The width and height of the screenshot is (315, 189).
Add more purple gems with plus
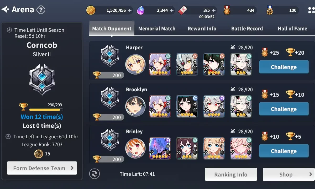[x=172, y=10]
